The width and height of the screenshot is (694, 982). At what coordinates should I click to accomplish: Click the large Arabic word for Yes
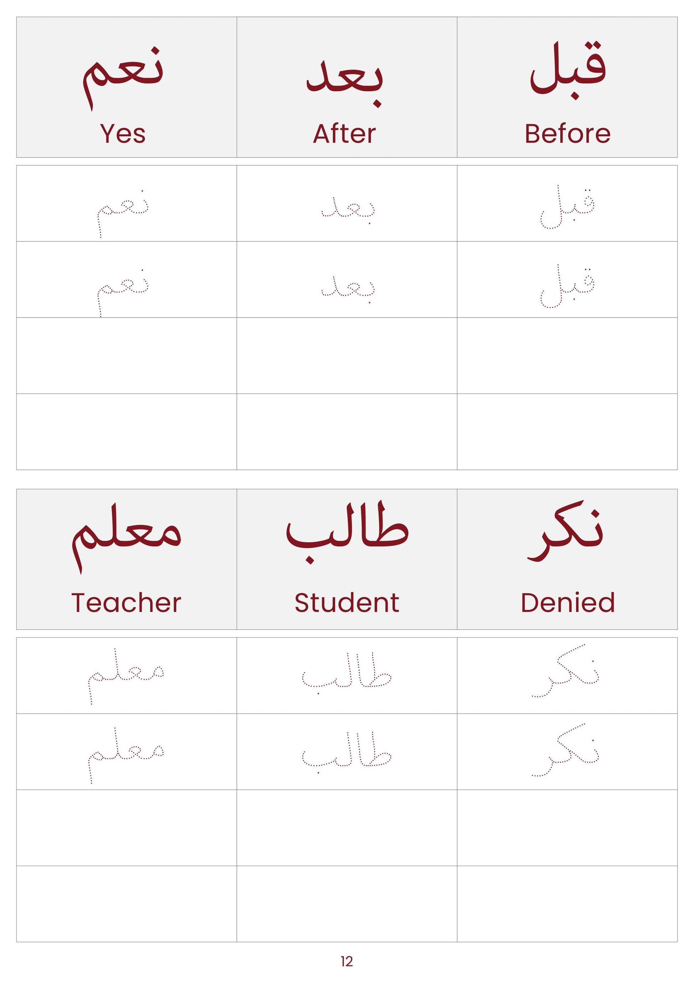[x=123, y=79]
